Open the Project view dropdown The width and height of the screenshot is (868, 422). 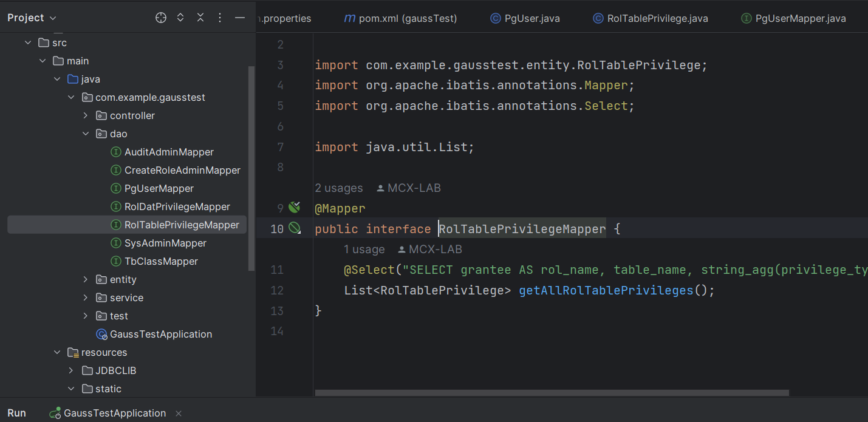32,18
